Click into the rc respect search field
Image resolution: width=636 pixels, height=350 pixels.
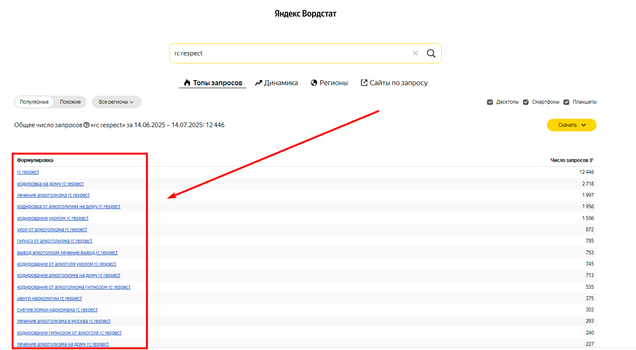pos(290,53)
